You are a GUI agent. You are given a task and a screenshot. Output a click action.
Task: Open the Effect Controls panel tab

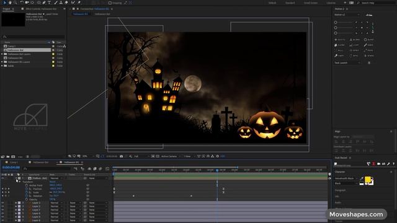click(x=40, y=9)
